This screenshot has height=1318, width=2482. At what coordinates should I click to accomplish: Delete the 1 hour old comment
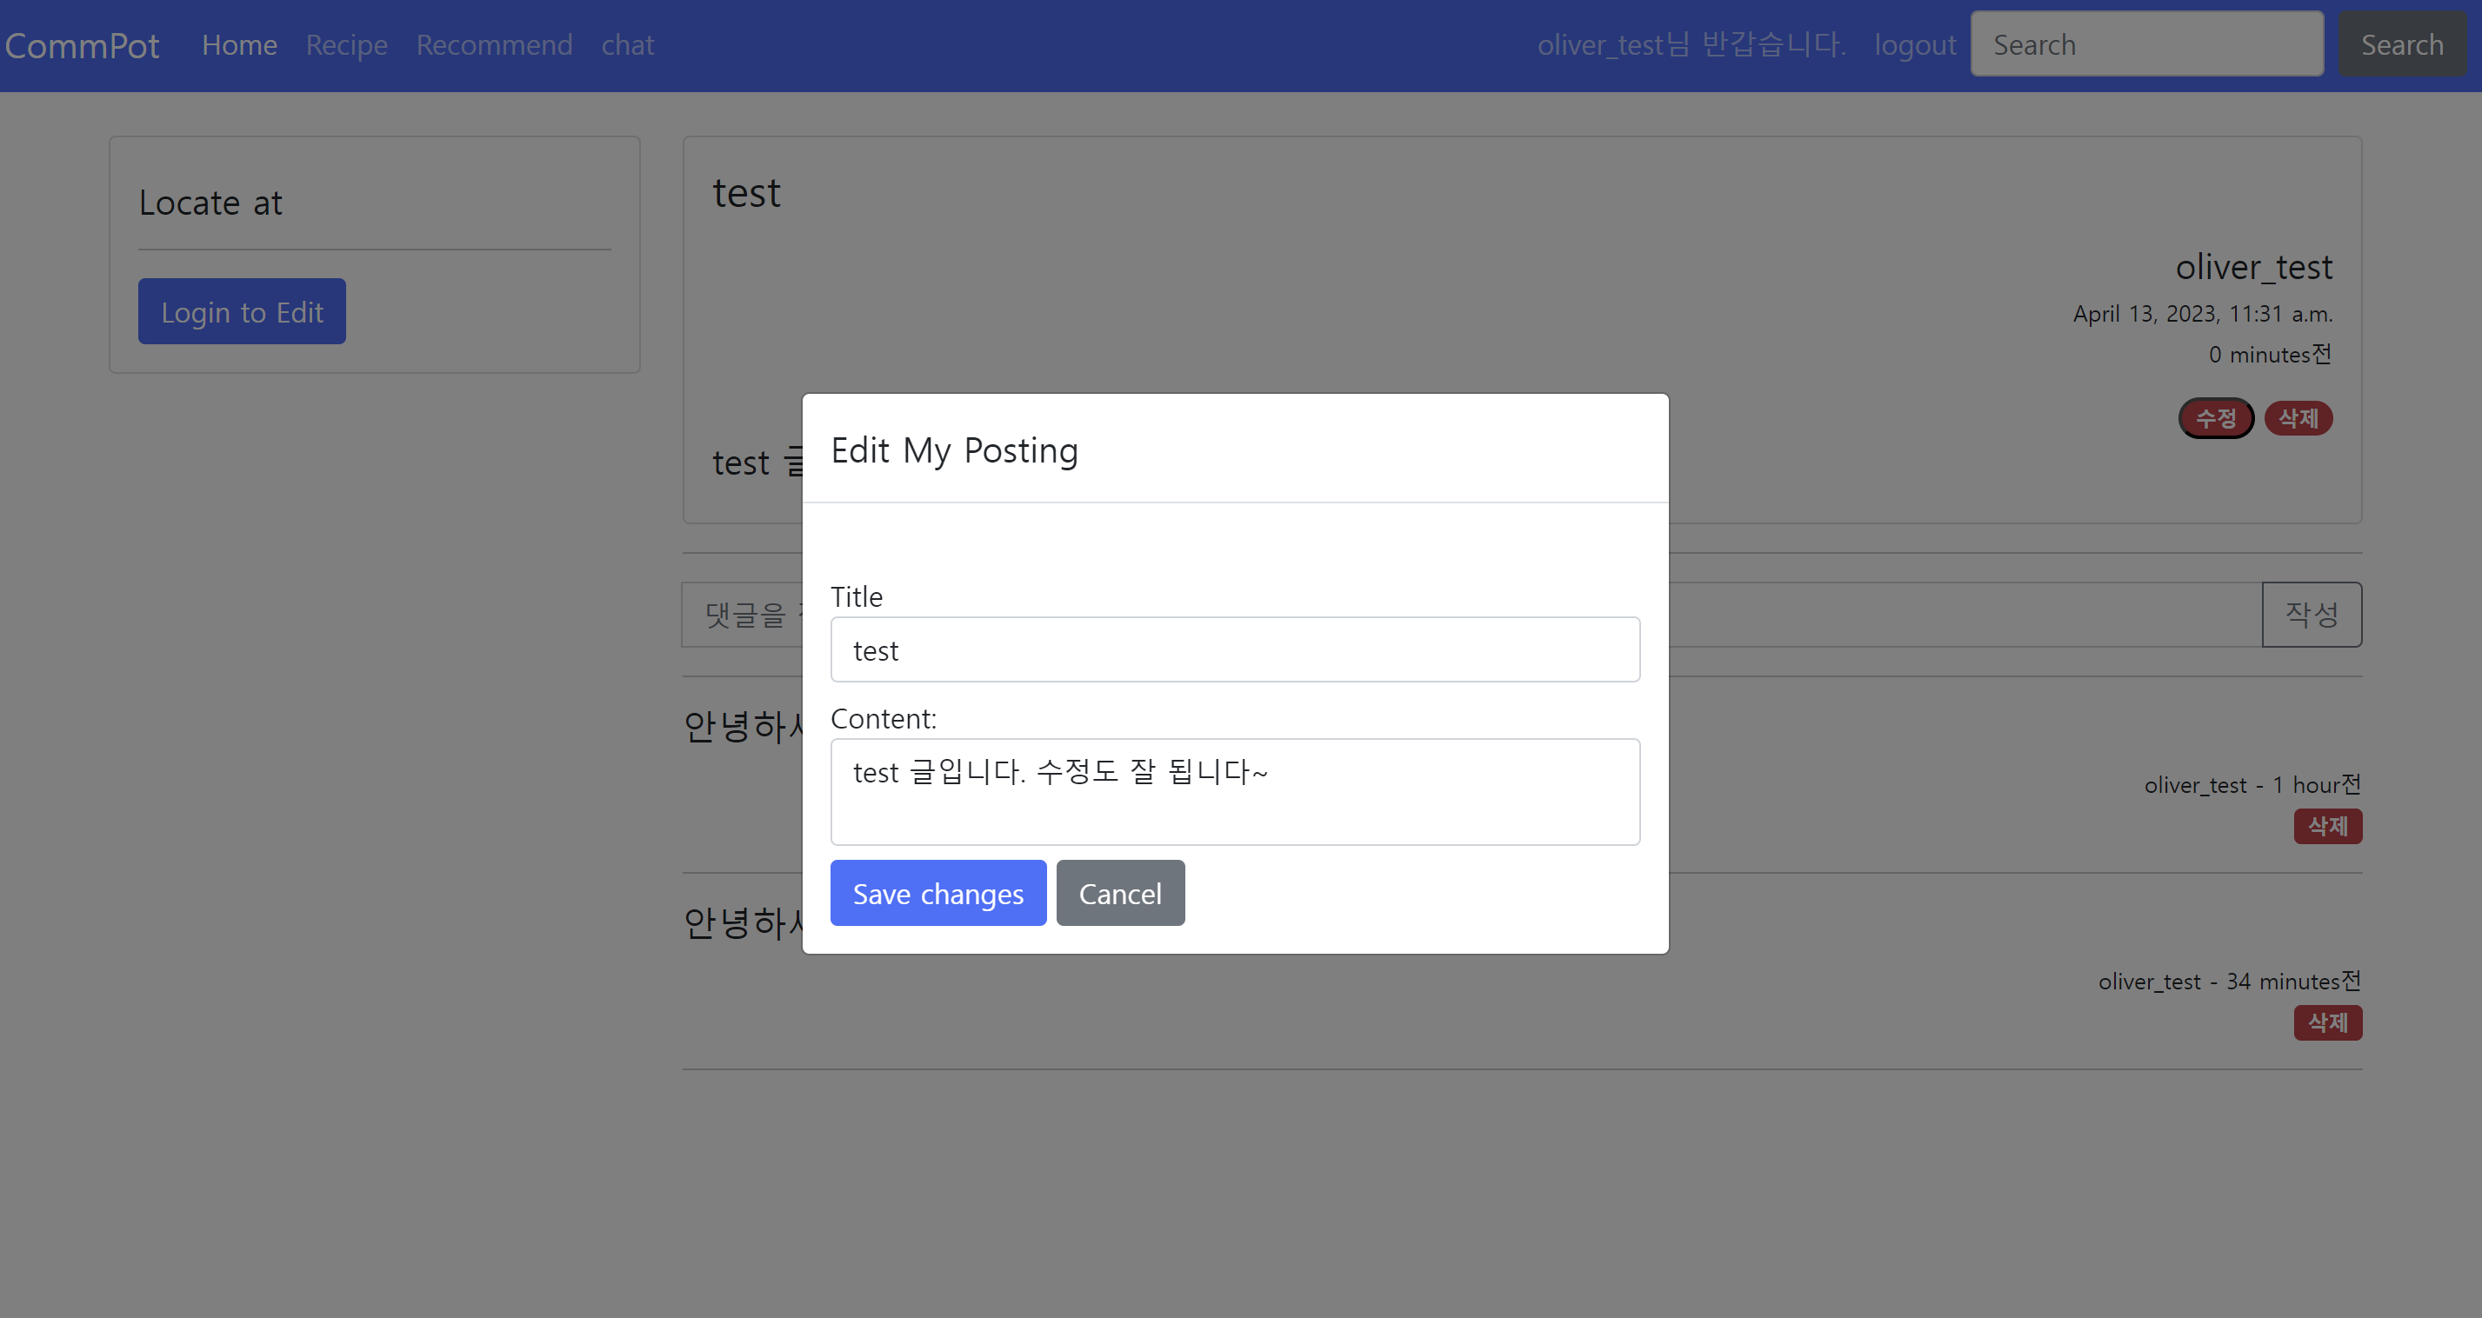point(2327,826)
